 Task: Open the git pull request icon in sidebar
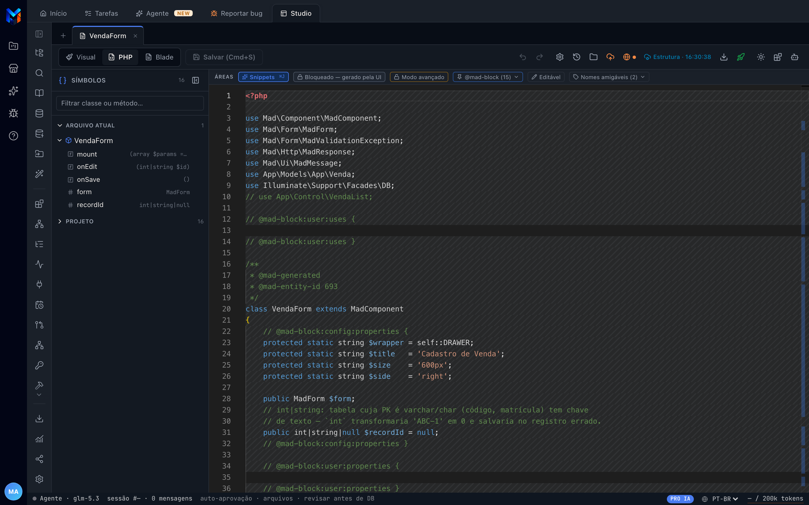click(39, 325)
